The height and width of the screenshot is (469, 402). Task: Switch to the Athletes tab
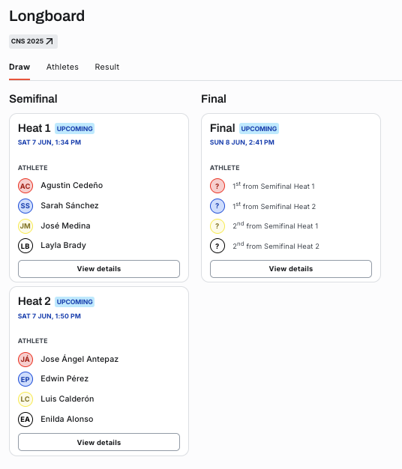point(62,67)
